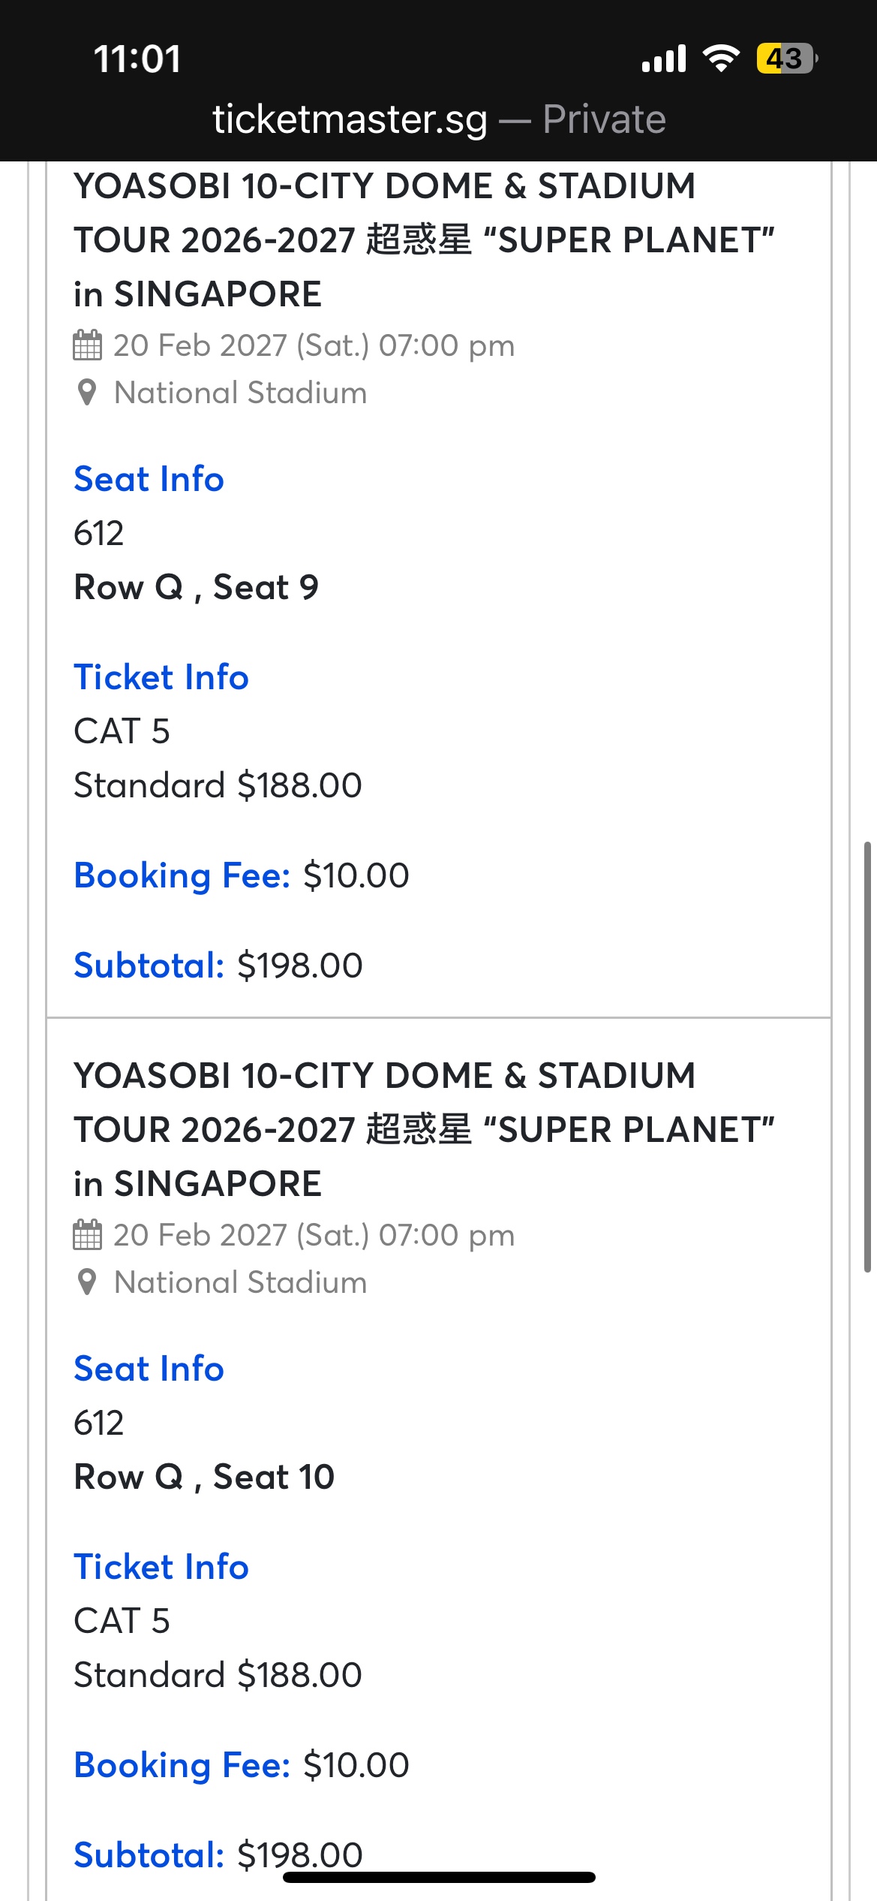Screen dimensions: 877x1901
Task: Select the first Ticket Info heading
Action: pos(161,677)
